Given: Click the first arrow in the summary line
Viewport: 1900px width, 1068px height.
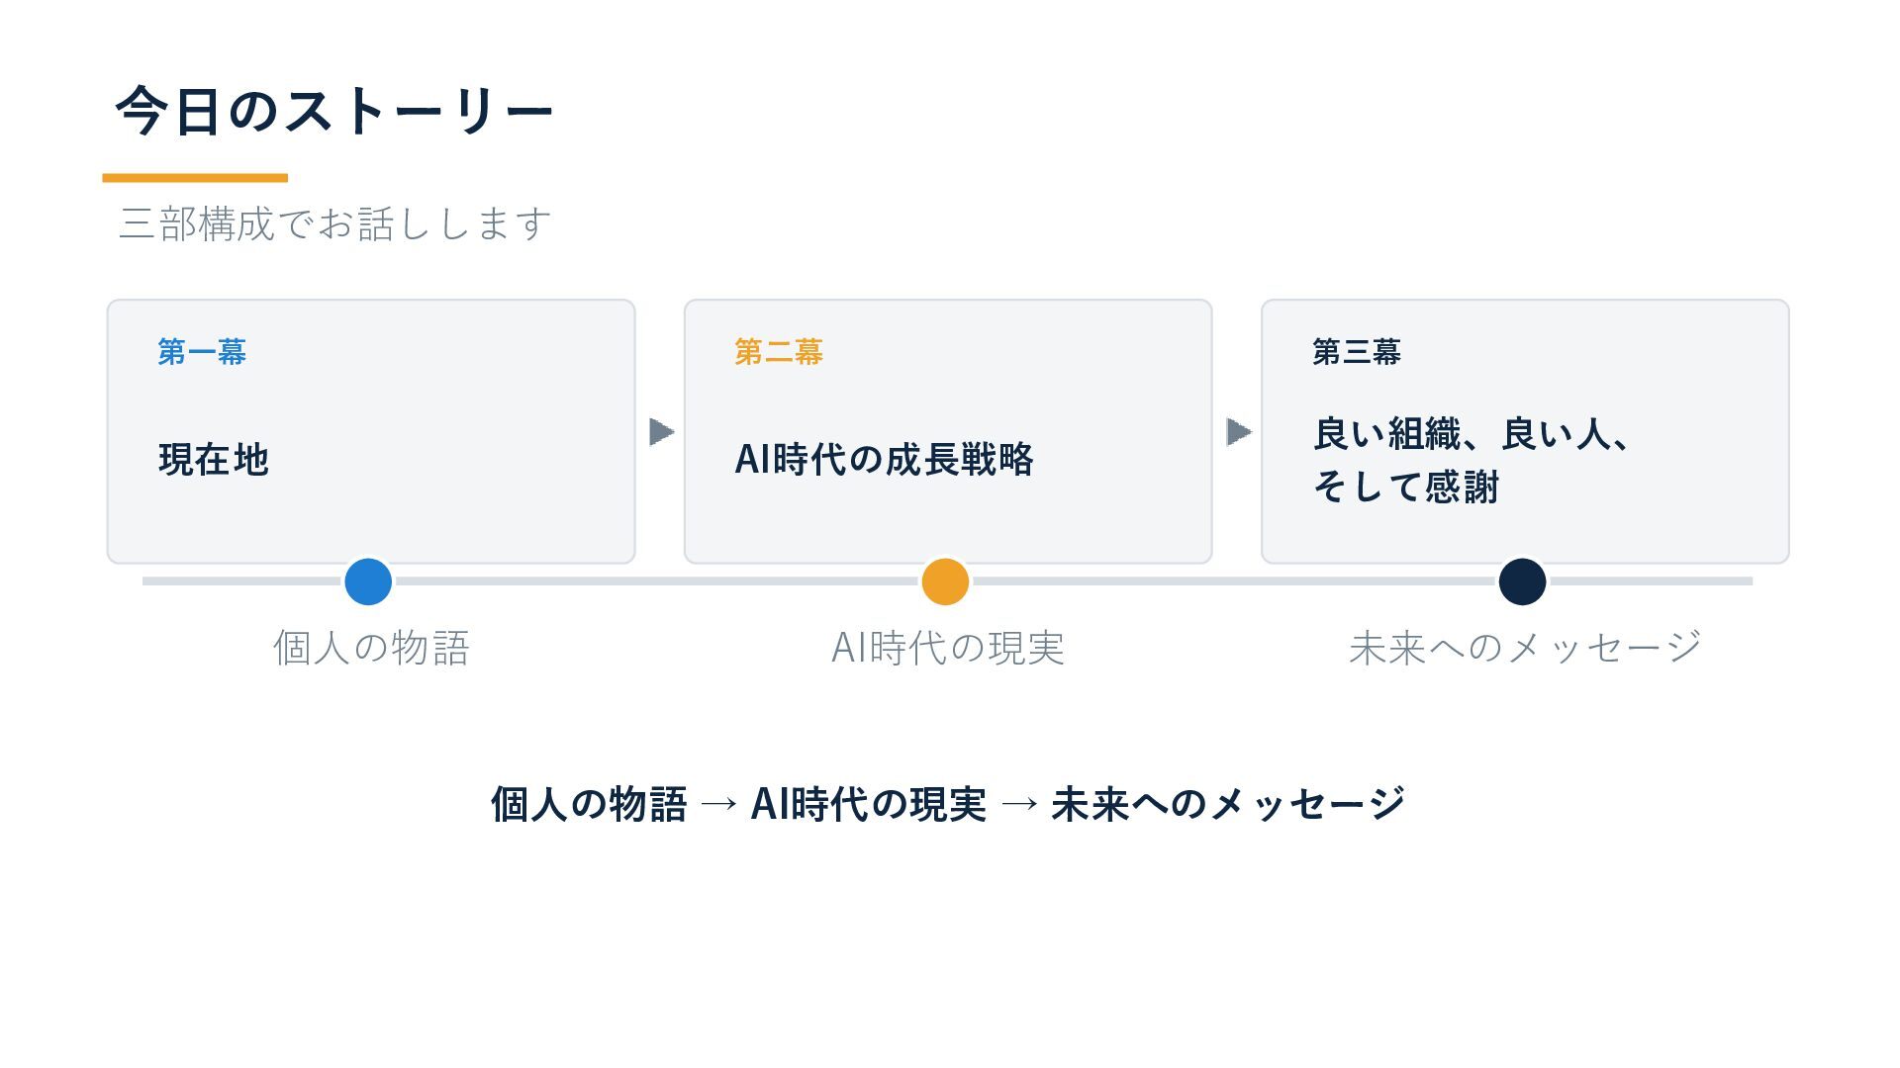Looking at the screenshot, I should [x=718, y=804].
